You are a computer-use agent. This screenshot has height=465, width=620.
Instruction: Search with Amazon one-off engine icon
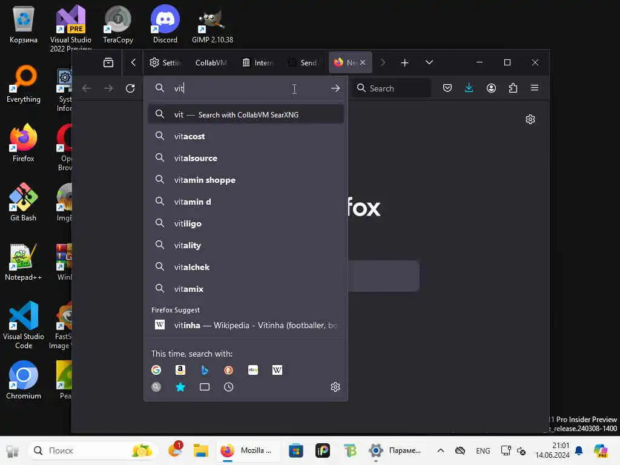180,370
